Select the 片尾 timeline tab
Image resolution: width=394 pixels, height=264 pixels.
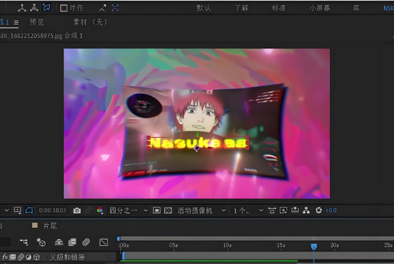(50, 225)
